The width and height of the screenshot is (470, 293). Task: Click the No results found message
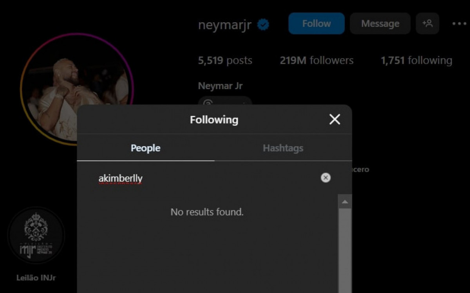click(x=207, y=212)
